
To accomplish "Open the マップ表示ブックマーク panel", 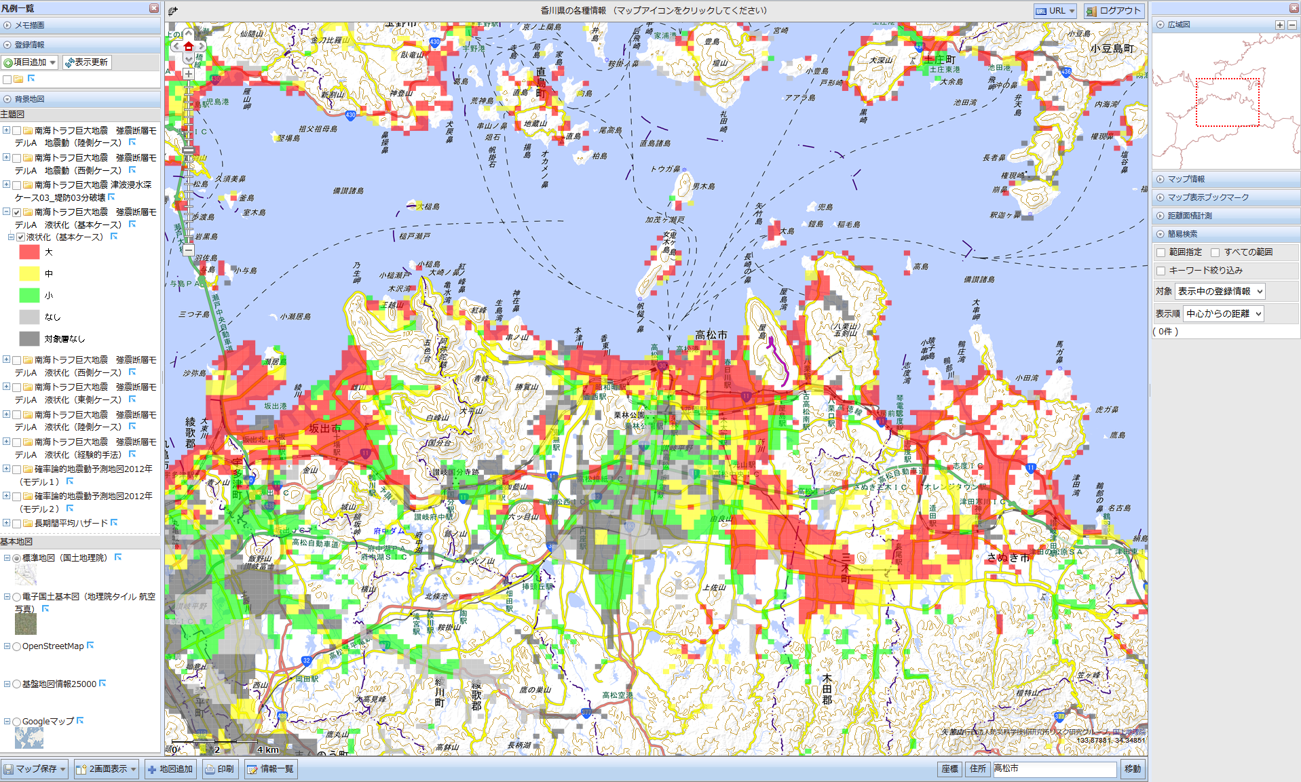I will (x=1207, y=197).
